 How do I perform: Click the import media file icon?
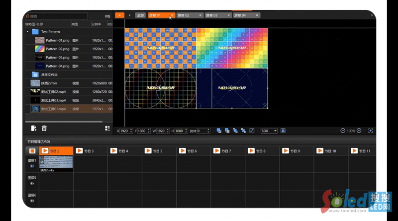point(33,128)
